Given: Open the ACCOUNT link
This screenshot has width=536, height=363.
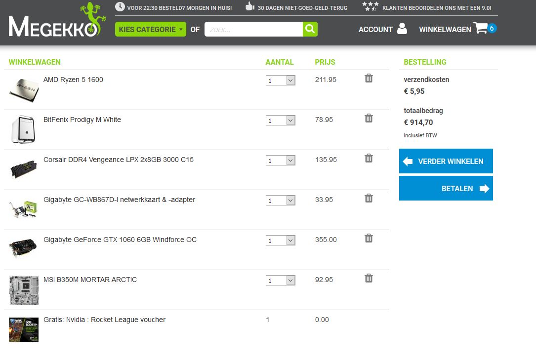Looking at the screenshot, I should coord(375,30).
